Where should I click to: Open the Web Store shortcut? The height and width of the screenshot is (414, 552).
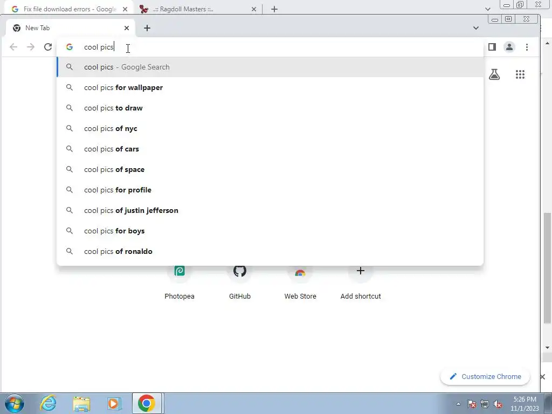tap(300, 281)
